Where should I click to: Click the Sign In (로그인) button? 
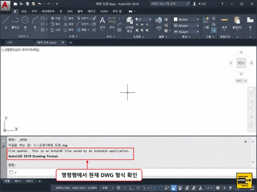pyautogui.click(x=200, y=4)
